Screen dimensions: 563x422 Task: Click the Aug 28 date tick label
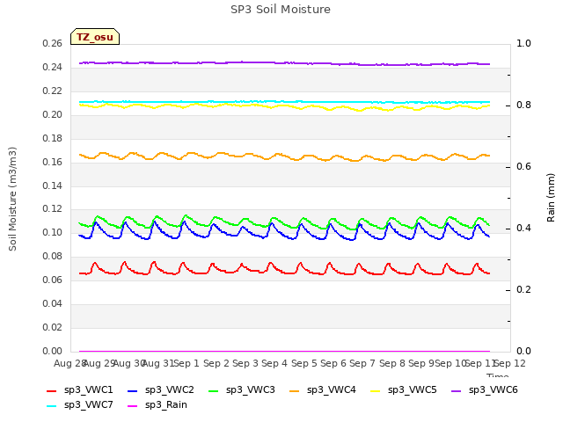69,363
